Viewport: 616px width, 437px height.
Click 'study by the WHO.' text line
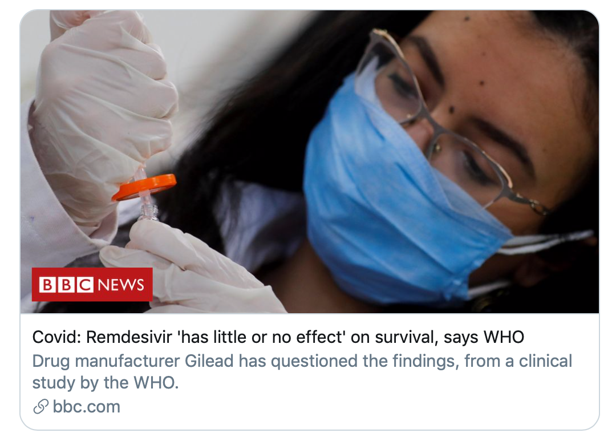106,383
